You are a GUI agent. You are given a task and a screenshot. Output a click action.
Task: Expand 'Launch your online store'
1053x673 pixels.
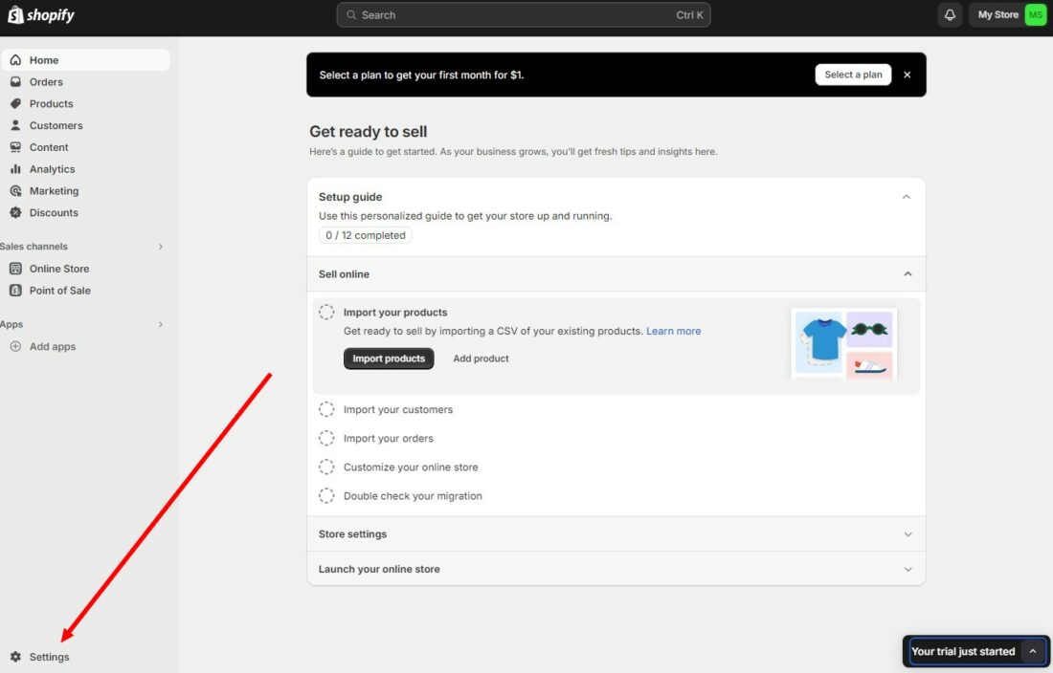pos(907,568)
